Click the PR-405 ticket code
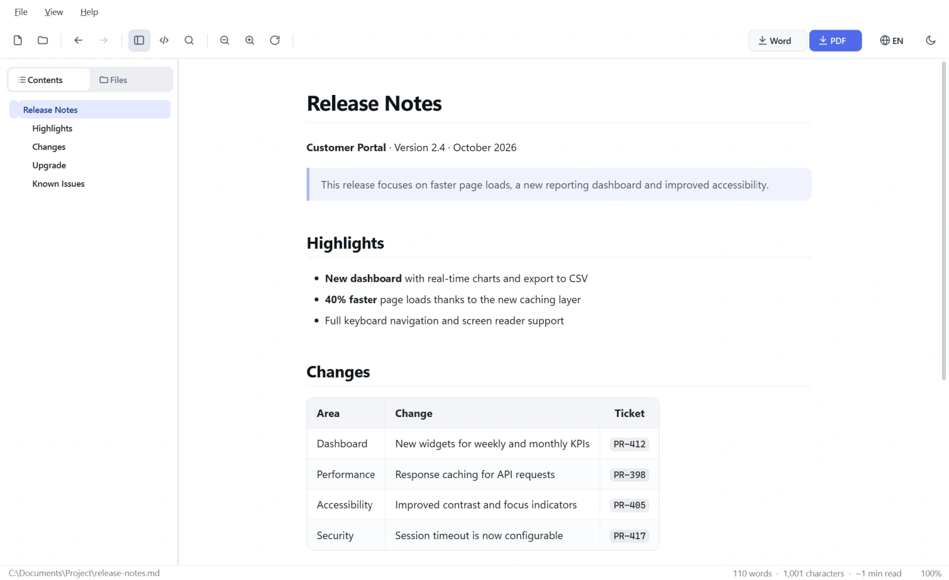This screenshot has width=949, height=580. click(629, 505)
